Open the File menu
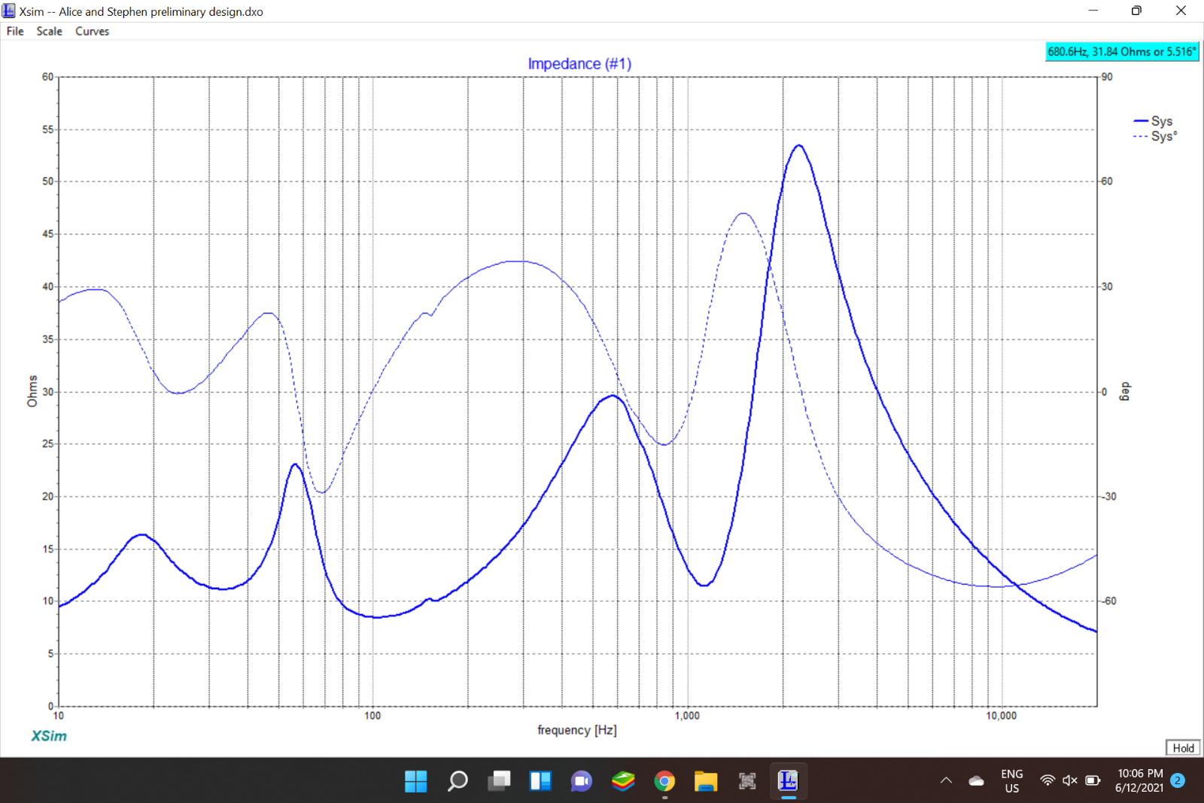The width and height of the screenshot is (1204, 803). [15, 31]
